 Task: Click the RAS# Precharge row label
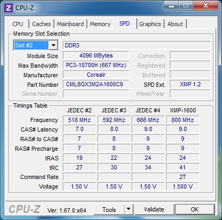click(x=36, y=149)
